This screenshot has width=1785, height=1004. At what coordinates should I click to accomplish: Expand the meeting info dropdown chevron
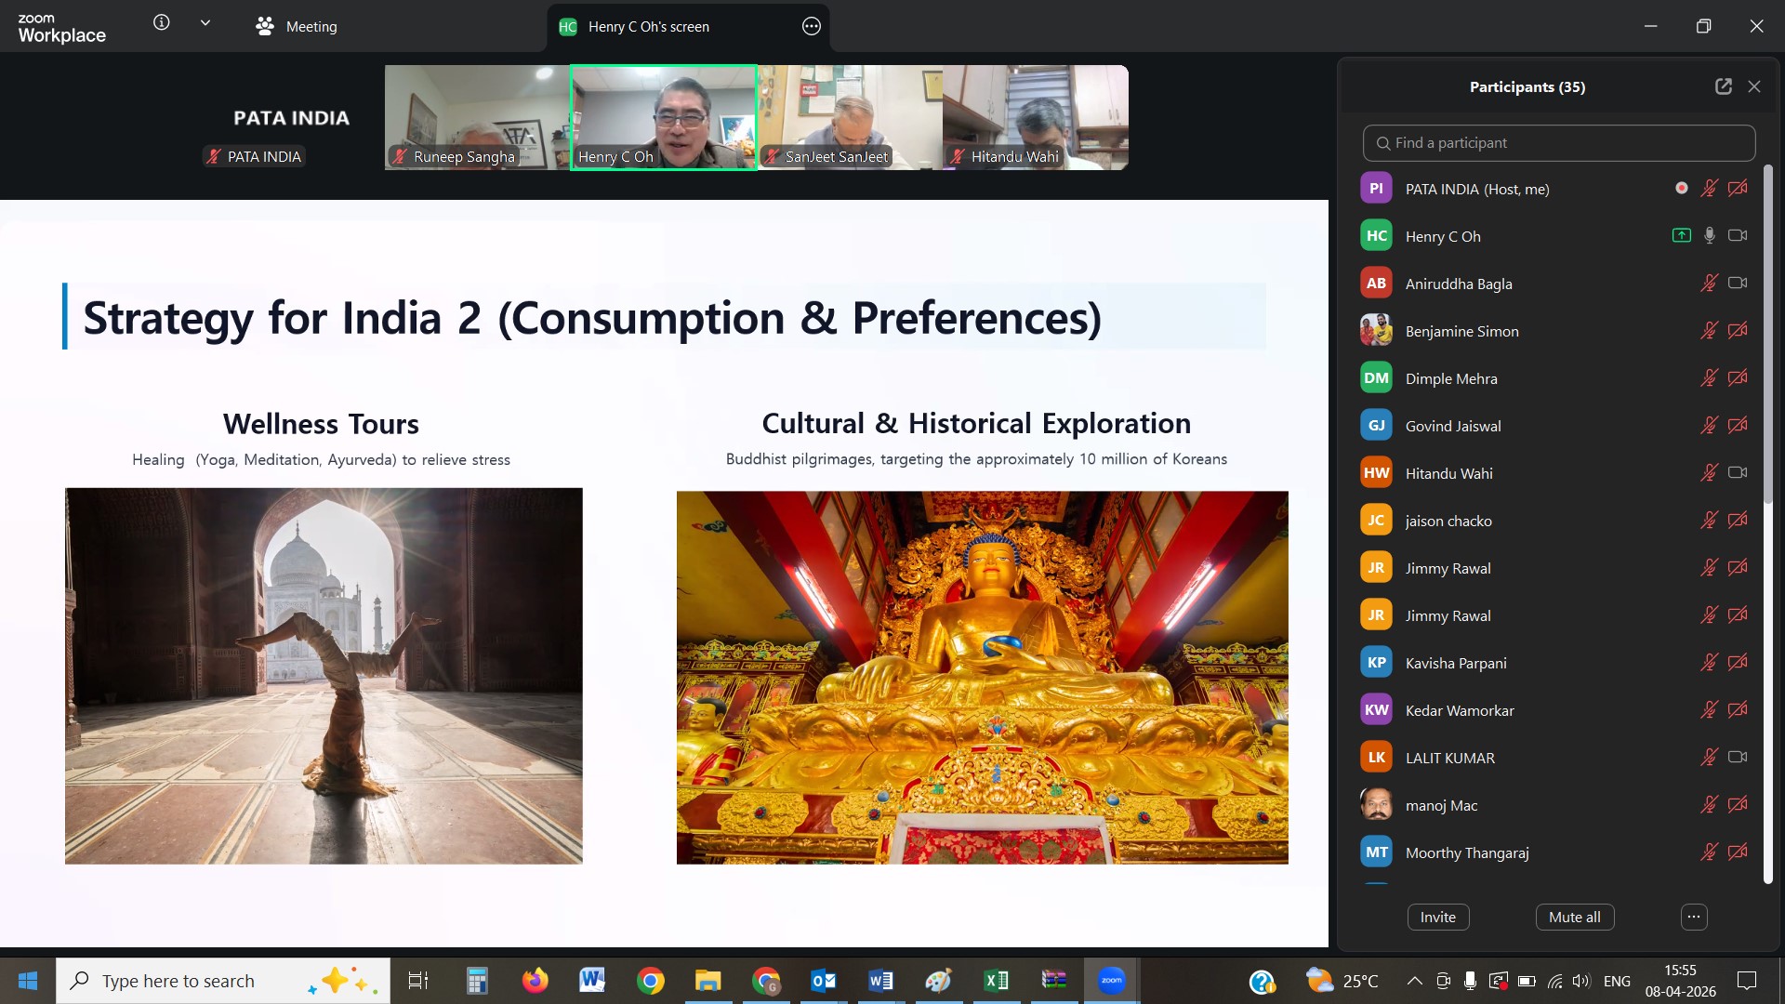click(x=205, y=22)
